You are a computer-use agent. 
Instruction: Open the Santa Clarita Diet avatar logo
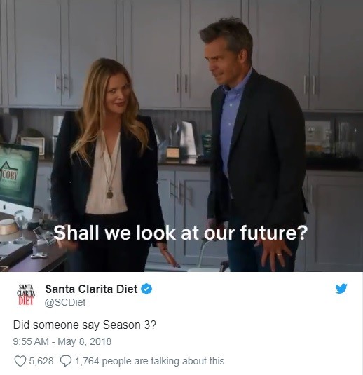pos(26,294)
